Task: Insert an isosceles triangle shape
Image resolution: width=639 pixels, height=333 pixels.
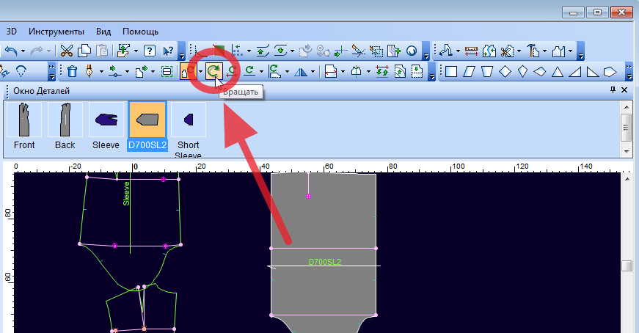Action: click(x=557, y=72)
